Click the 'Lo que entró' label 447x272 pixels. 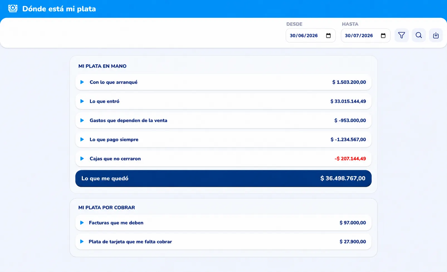pyautogui.click(x=104, y=101)
